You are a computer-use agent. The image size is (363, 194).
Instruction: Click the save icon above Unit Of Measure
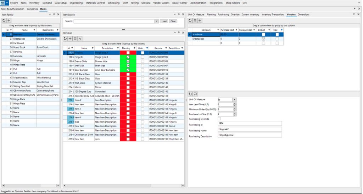(195, 94)
